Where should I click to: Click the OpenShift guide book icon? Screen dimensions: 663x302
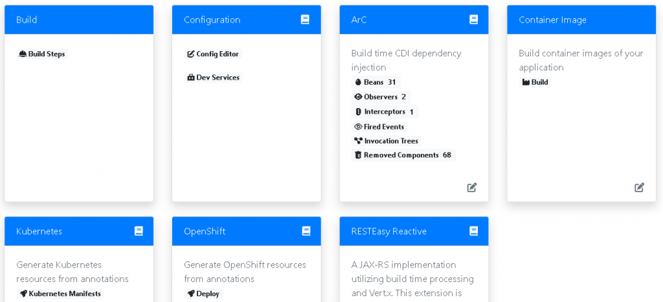(x=306, y=231)
